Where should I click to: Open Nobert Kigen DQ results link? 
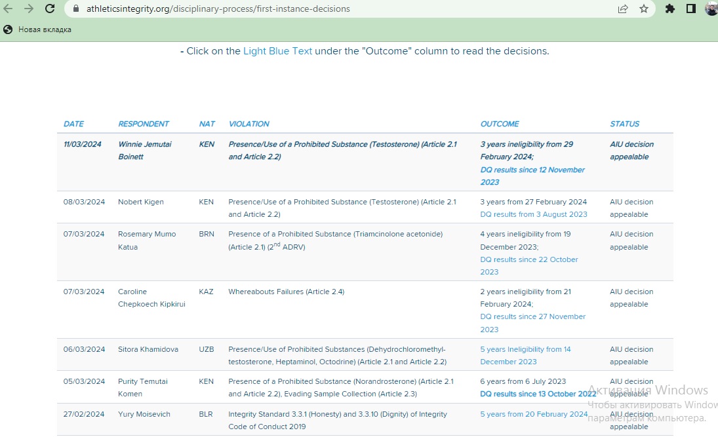(x=533, y=214)
